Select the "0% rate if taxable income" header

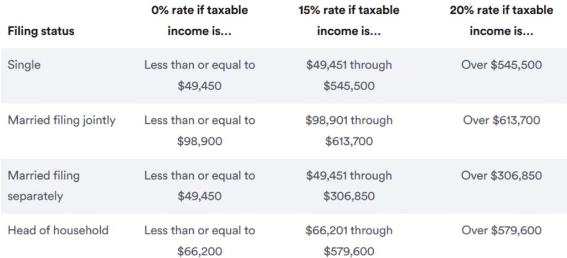[x=199, y=20]
